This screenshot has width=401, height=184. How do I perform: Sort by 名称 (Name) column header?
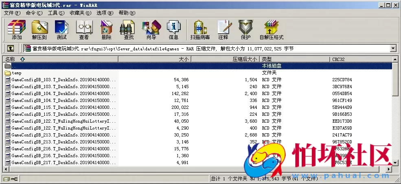pyautogui.click(x=60, y=59)
